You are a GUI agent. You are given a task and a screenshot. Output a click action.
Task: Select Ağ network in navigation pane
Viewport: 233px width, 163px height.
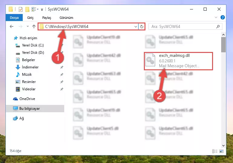click(x=22, y=118)
